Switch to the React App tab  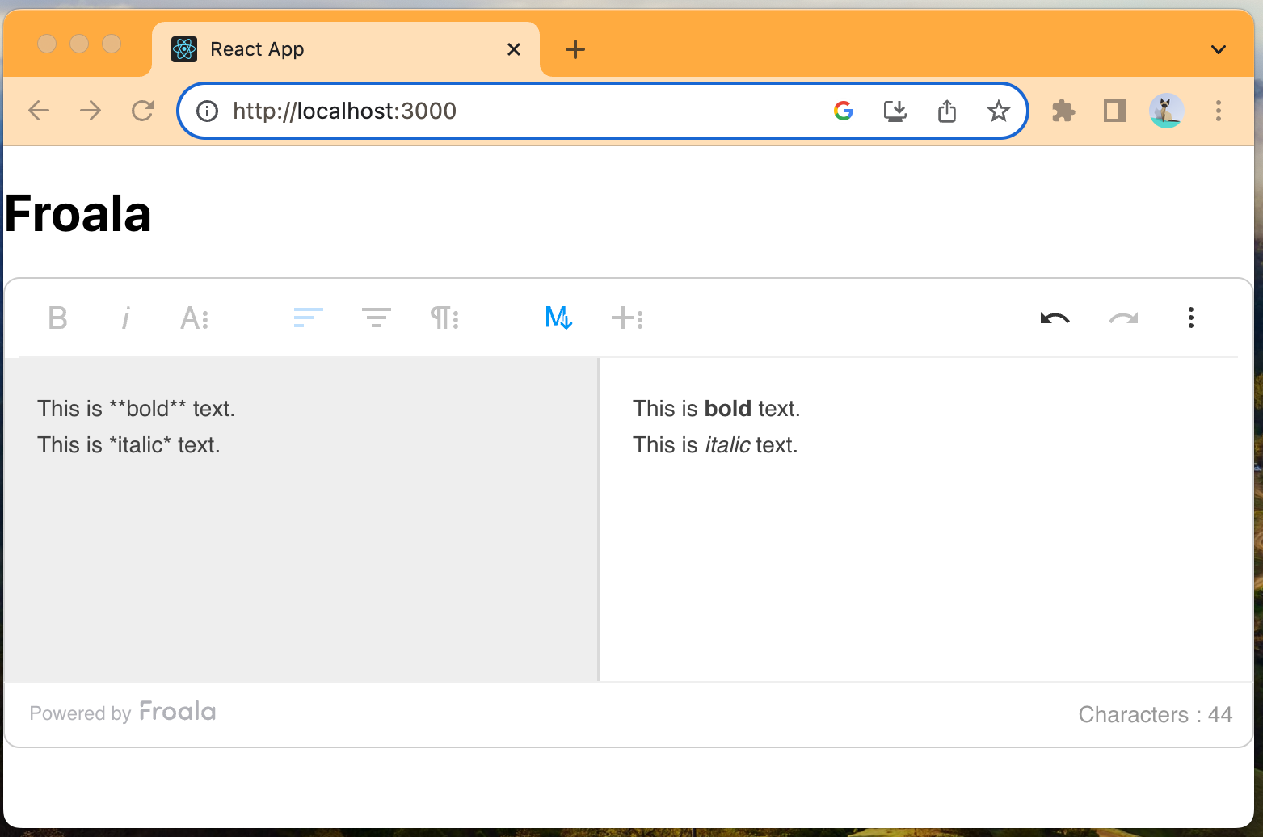pos(256,49)
